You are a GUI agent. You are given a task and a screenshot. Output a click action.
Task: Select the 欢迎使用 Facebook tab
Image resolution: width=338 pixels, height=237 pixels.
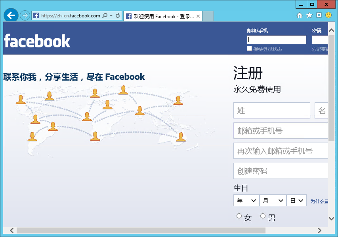pyautogui.click(x=163, y=16)
